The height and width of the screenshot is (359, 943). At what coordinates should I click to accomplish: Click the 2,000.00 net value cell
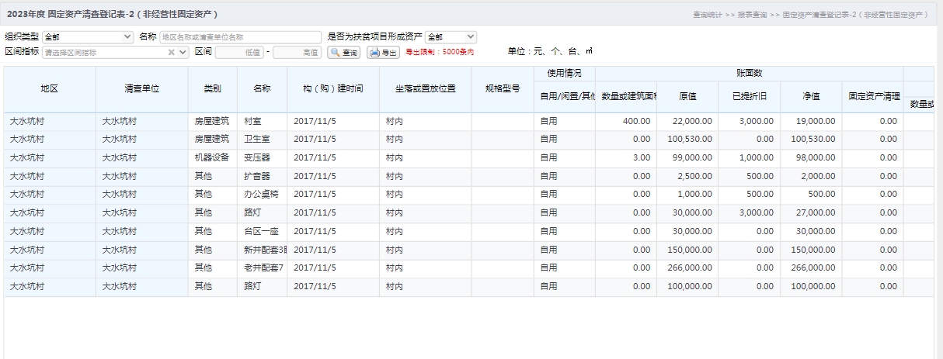point(811,177)
